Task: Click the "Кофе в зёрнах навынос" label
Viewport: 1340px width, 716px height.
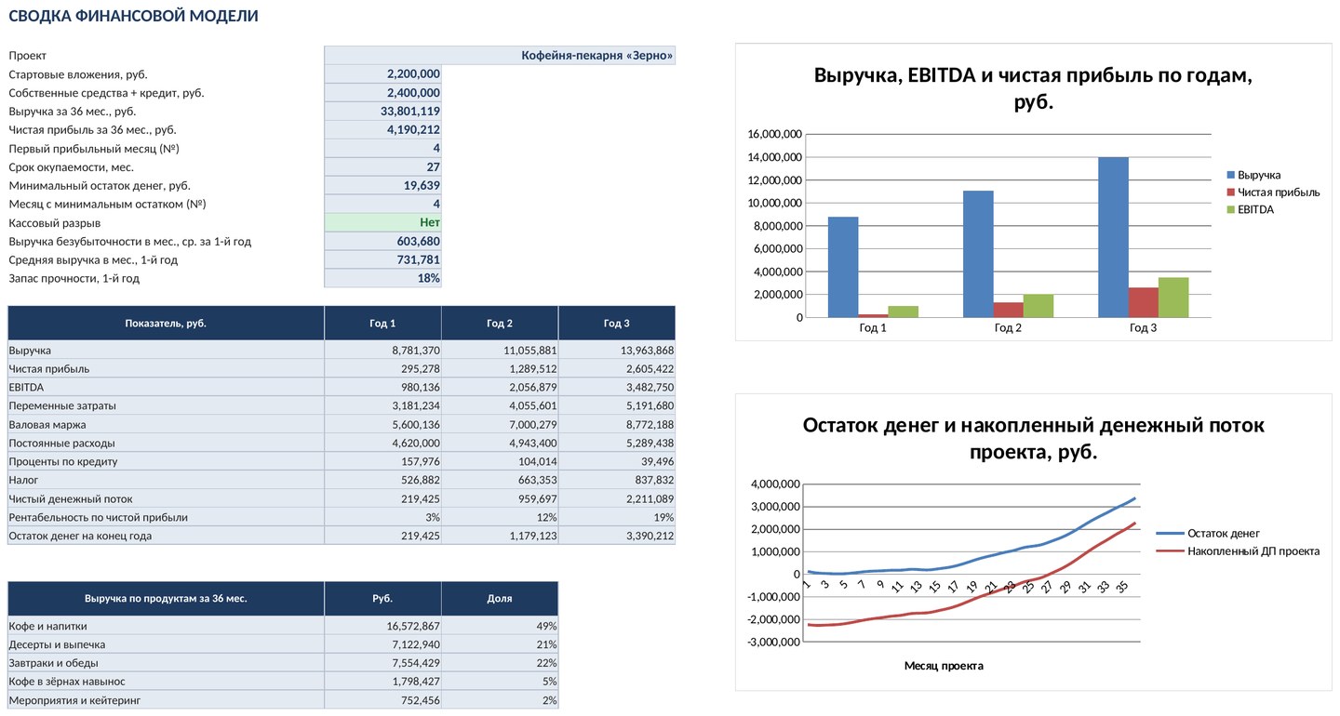Action: click(x=66, y=683)
